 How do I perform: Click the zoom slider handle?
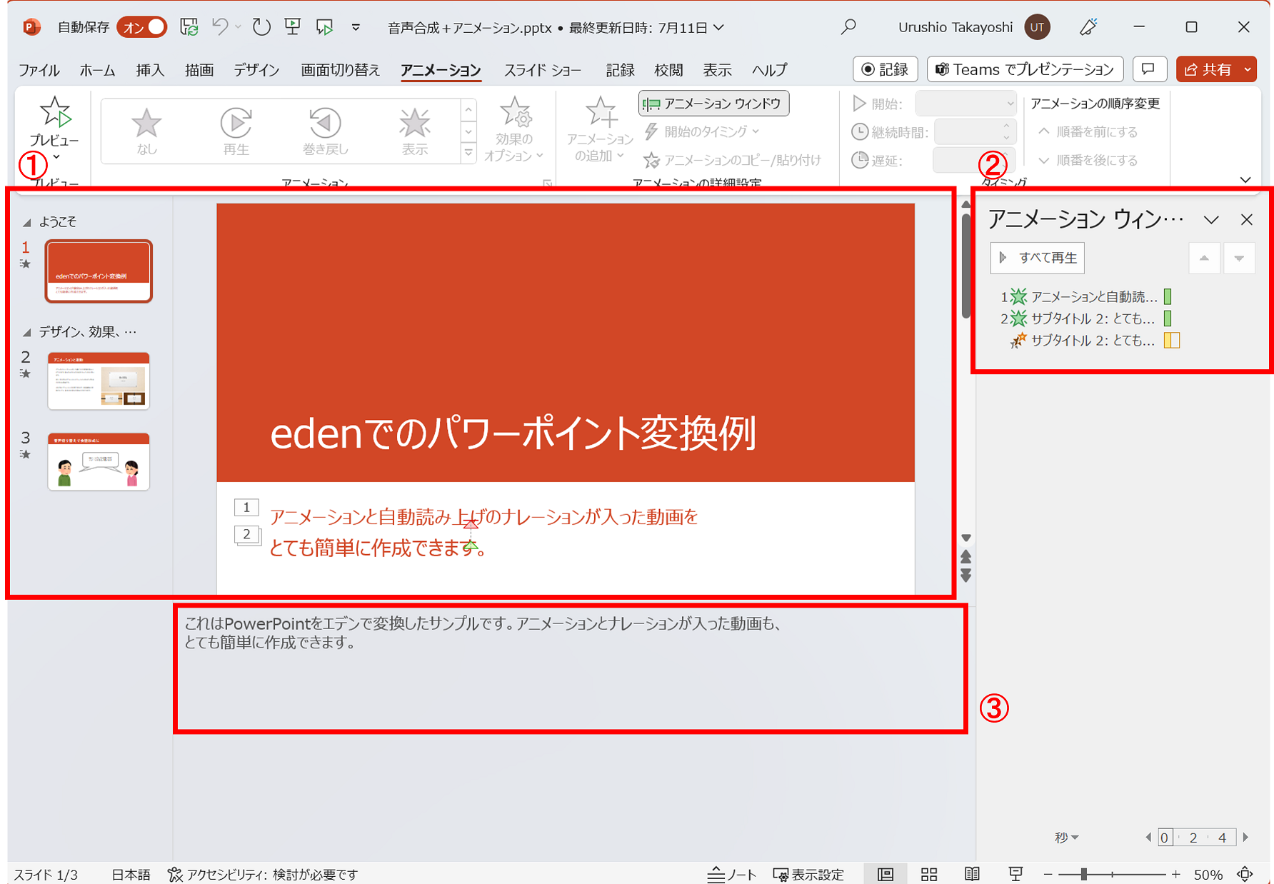point(1083,874)
